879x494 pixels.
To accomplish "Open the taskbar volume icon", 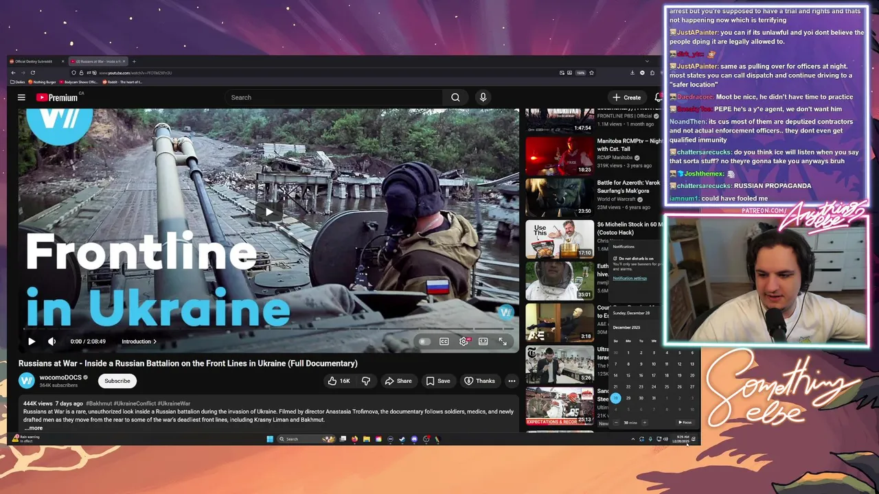I will (x=665, y=439).
